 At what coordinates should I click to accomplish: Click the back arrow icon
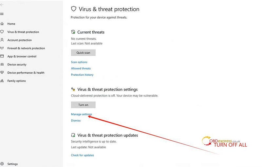click(x=2, y=5)
